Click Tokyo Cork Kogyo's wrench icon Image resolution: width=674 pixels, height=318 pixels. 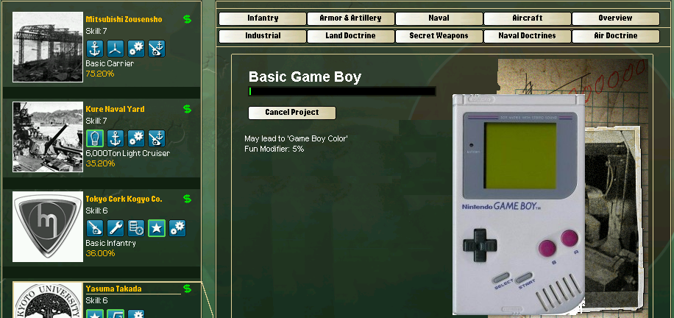pos(116,228)
